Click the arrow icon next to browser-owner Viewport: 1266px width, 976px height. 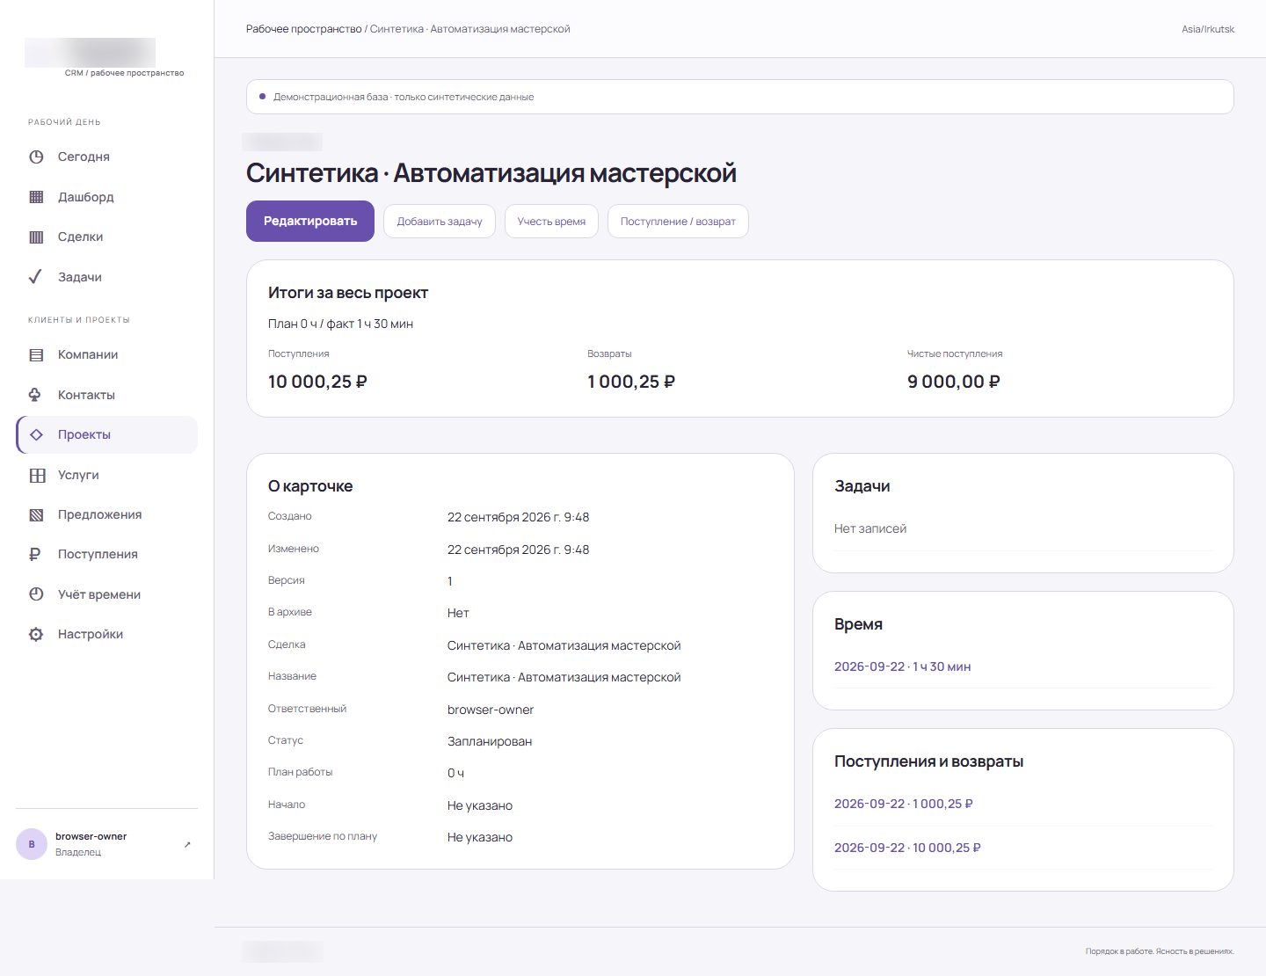[187, 844]
